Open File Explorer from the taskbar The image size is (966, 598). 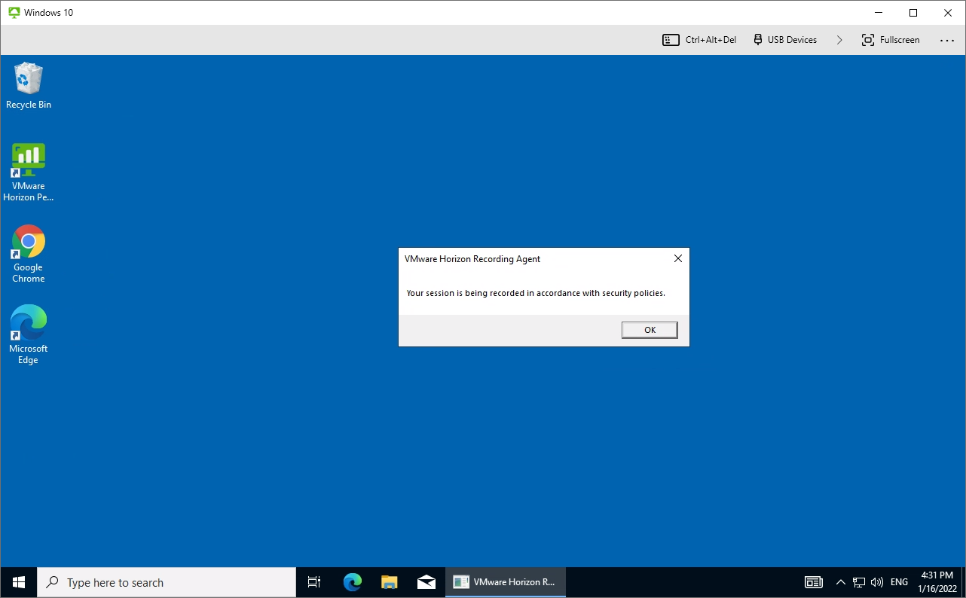tap(389, 582)
